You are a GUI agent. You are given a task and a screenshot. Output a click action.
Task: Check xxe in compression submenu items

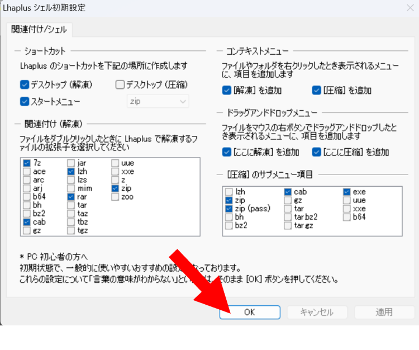pyautogui.click(x=346, y=209)
